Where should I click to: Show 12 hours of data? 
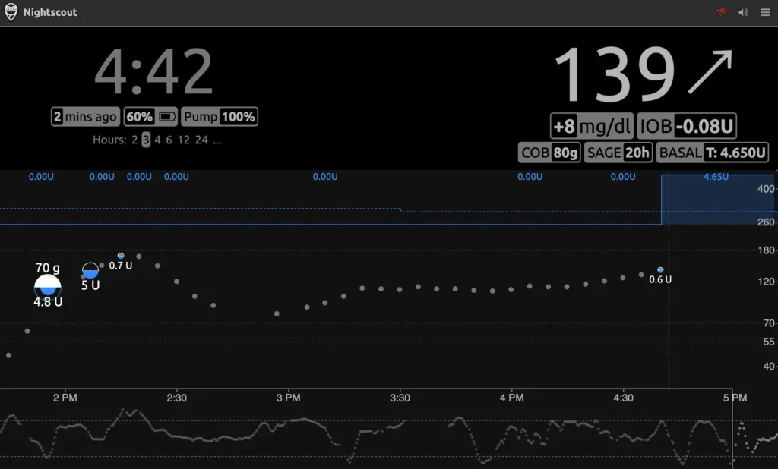coord(183,140)
